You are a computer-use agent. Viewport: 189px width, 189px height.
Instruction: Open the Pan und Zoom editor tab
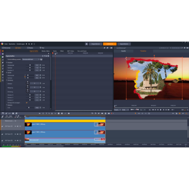click(x=82, y=51)
